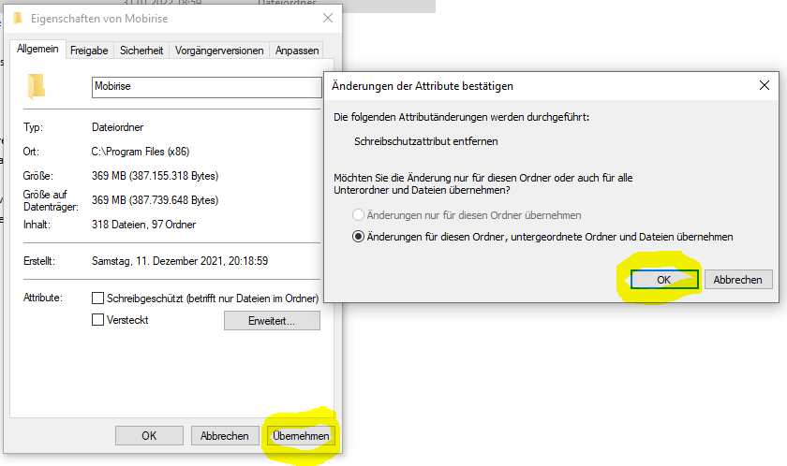
Task: Click the content value '318 Dateien, 97 Ordner'
Action: point(143,225)
